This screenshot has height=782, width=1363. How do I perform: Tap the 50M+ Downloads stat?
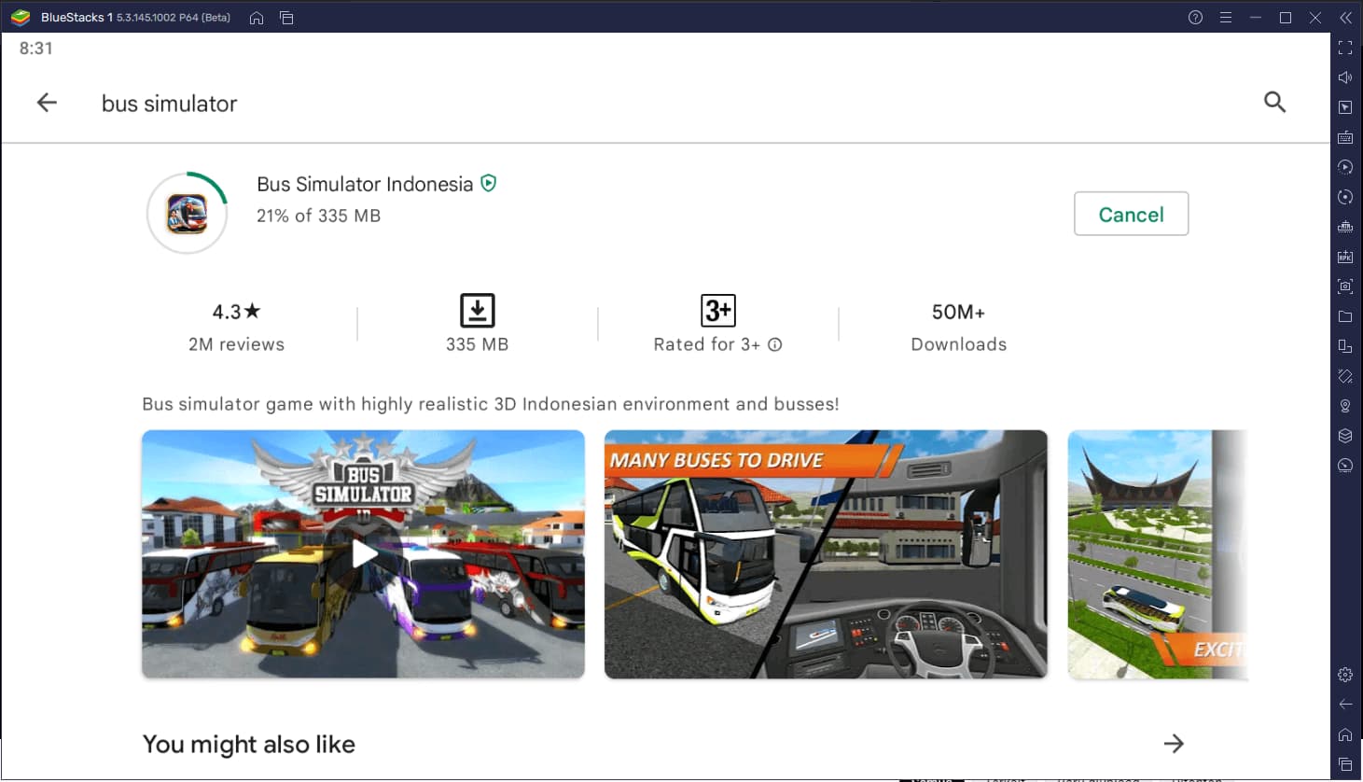[x=958, y=327]
